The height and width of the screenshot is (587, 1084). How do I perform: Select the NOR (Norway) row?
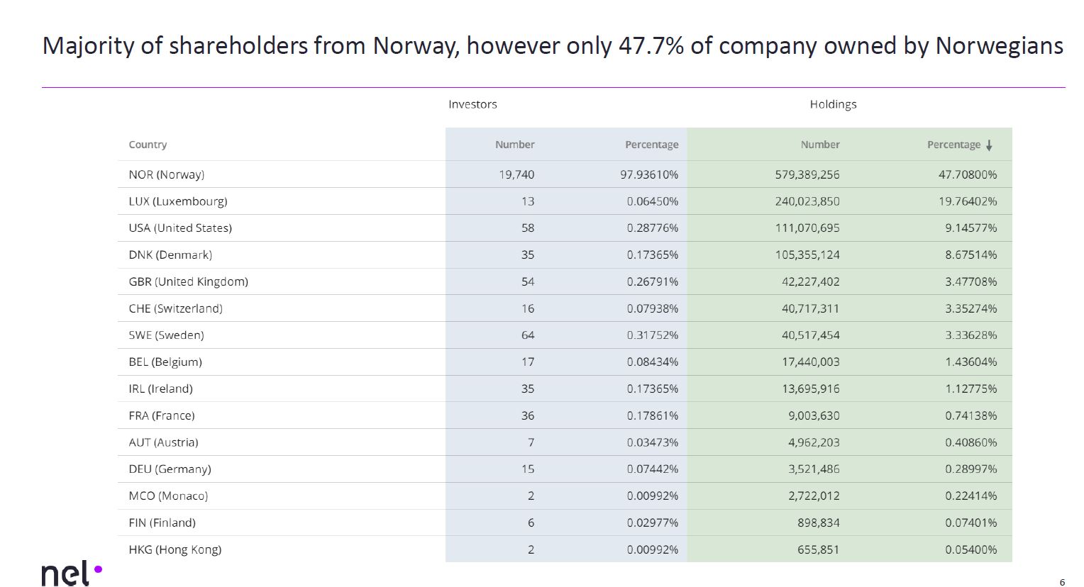point(167,174)
